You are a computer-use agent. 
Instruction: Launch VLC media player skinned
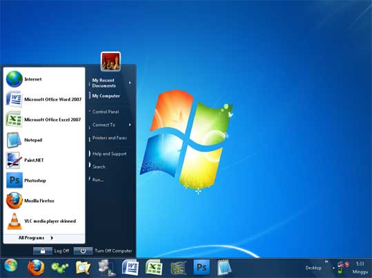(x=44, y=221)
